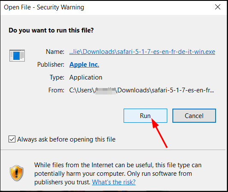Click the From path text
Viewport: 228px width, 192px height.
pos(142,90)
